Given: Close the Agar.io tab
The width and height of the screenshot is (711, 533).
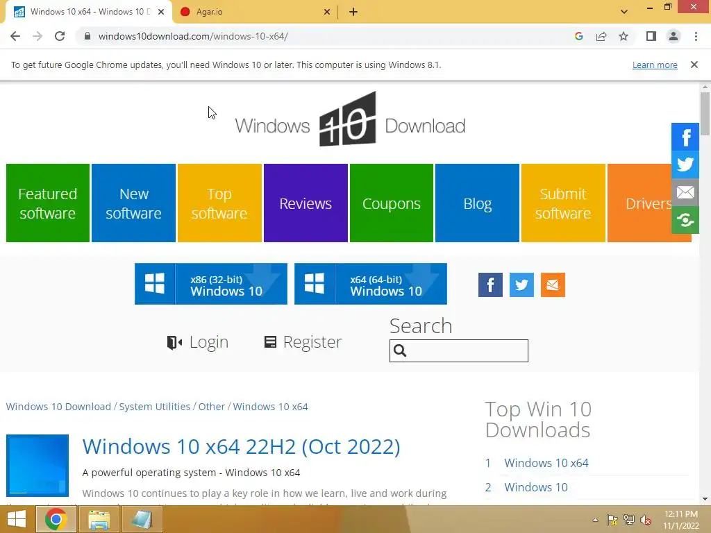Looking at the screenshot, I should coord(327,12).
